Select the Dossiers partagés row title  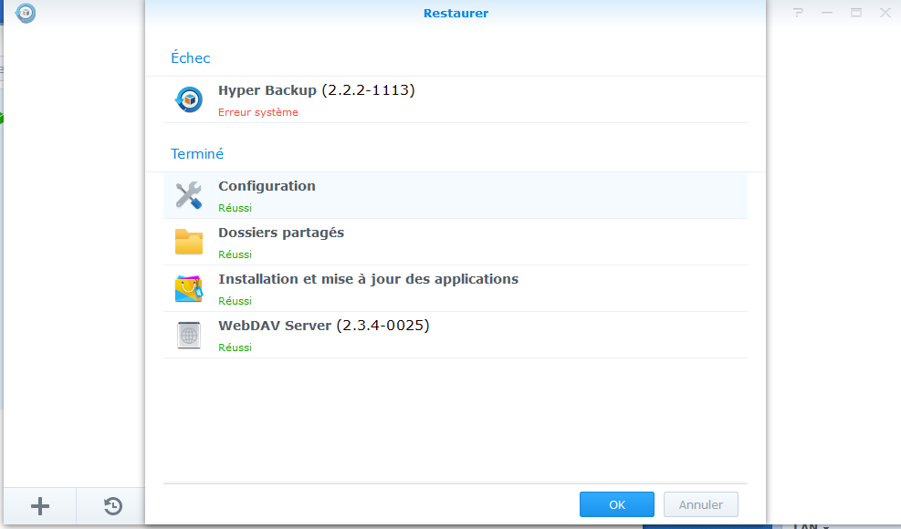(x=281, y=233)
